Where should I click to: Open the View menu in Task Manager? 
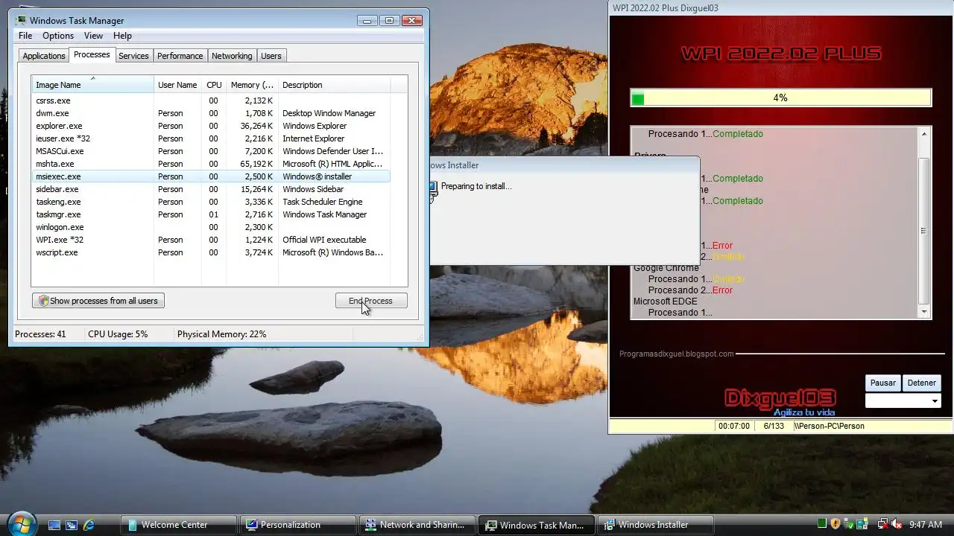pos(93,36)
